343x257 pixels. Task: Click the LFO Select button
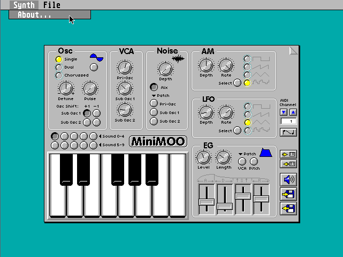(238, 131)
